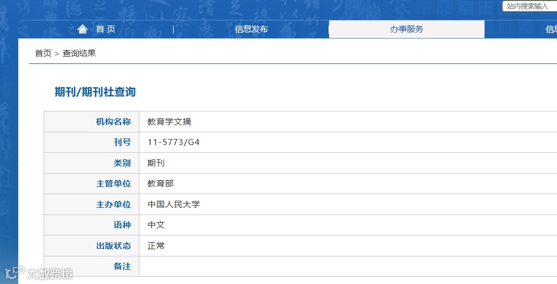Click the 类别 label cell
The image size is (557, 284).
(92, 163)
